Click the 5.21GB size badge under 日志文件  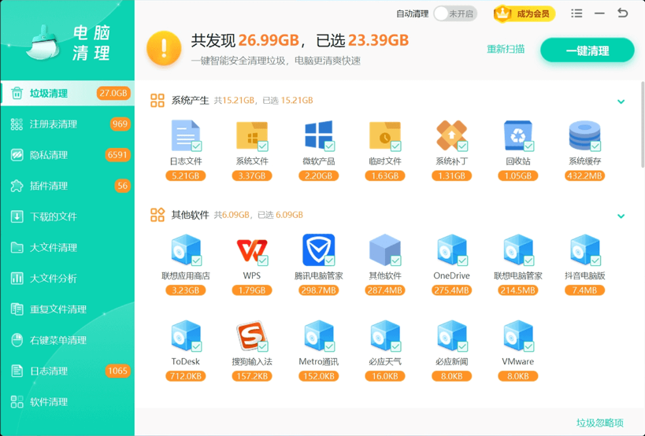click(186, 176)
